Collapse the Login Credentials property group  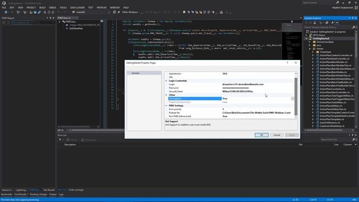click(x=167, y=81)
